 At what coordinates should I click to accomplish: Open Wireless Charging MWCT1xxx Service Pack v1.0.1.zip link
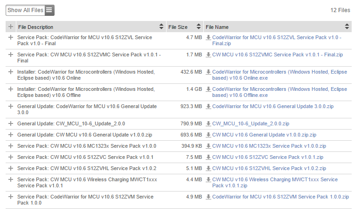coord(275,183)
